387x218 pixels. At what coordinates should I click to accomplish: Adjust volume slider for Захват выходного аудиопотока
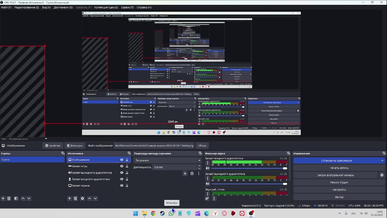[249, 184]
